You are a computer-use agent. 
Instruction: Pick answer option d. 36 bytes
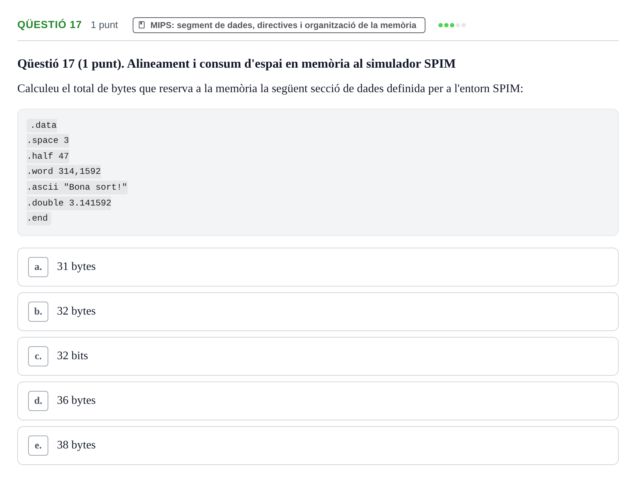(318, 401)
